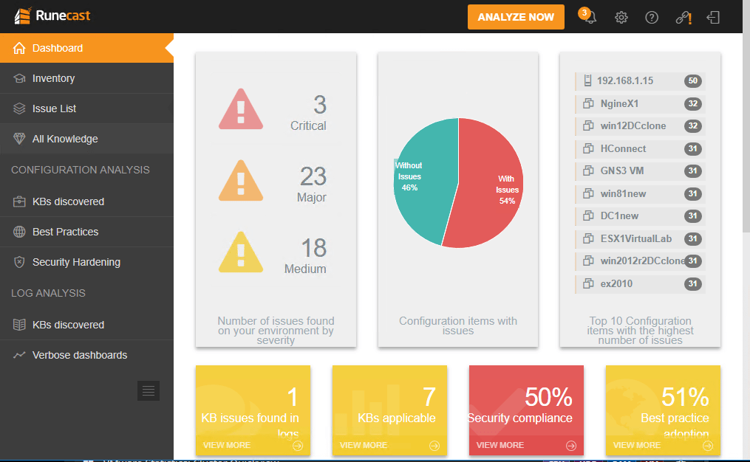750x462 pixels.
Task: Open settings gear icon
Action: click(x=621, y=18)
